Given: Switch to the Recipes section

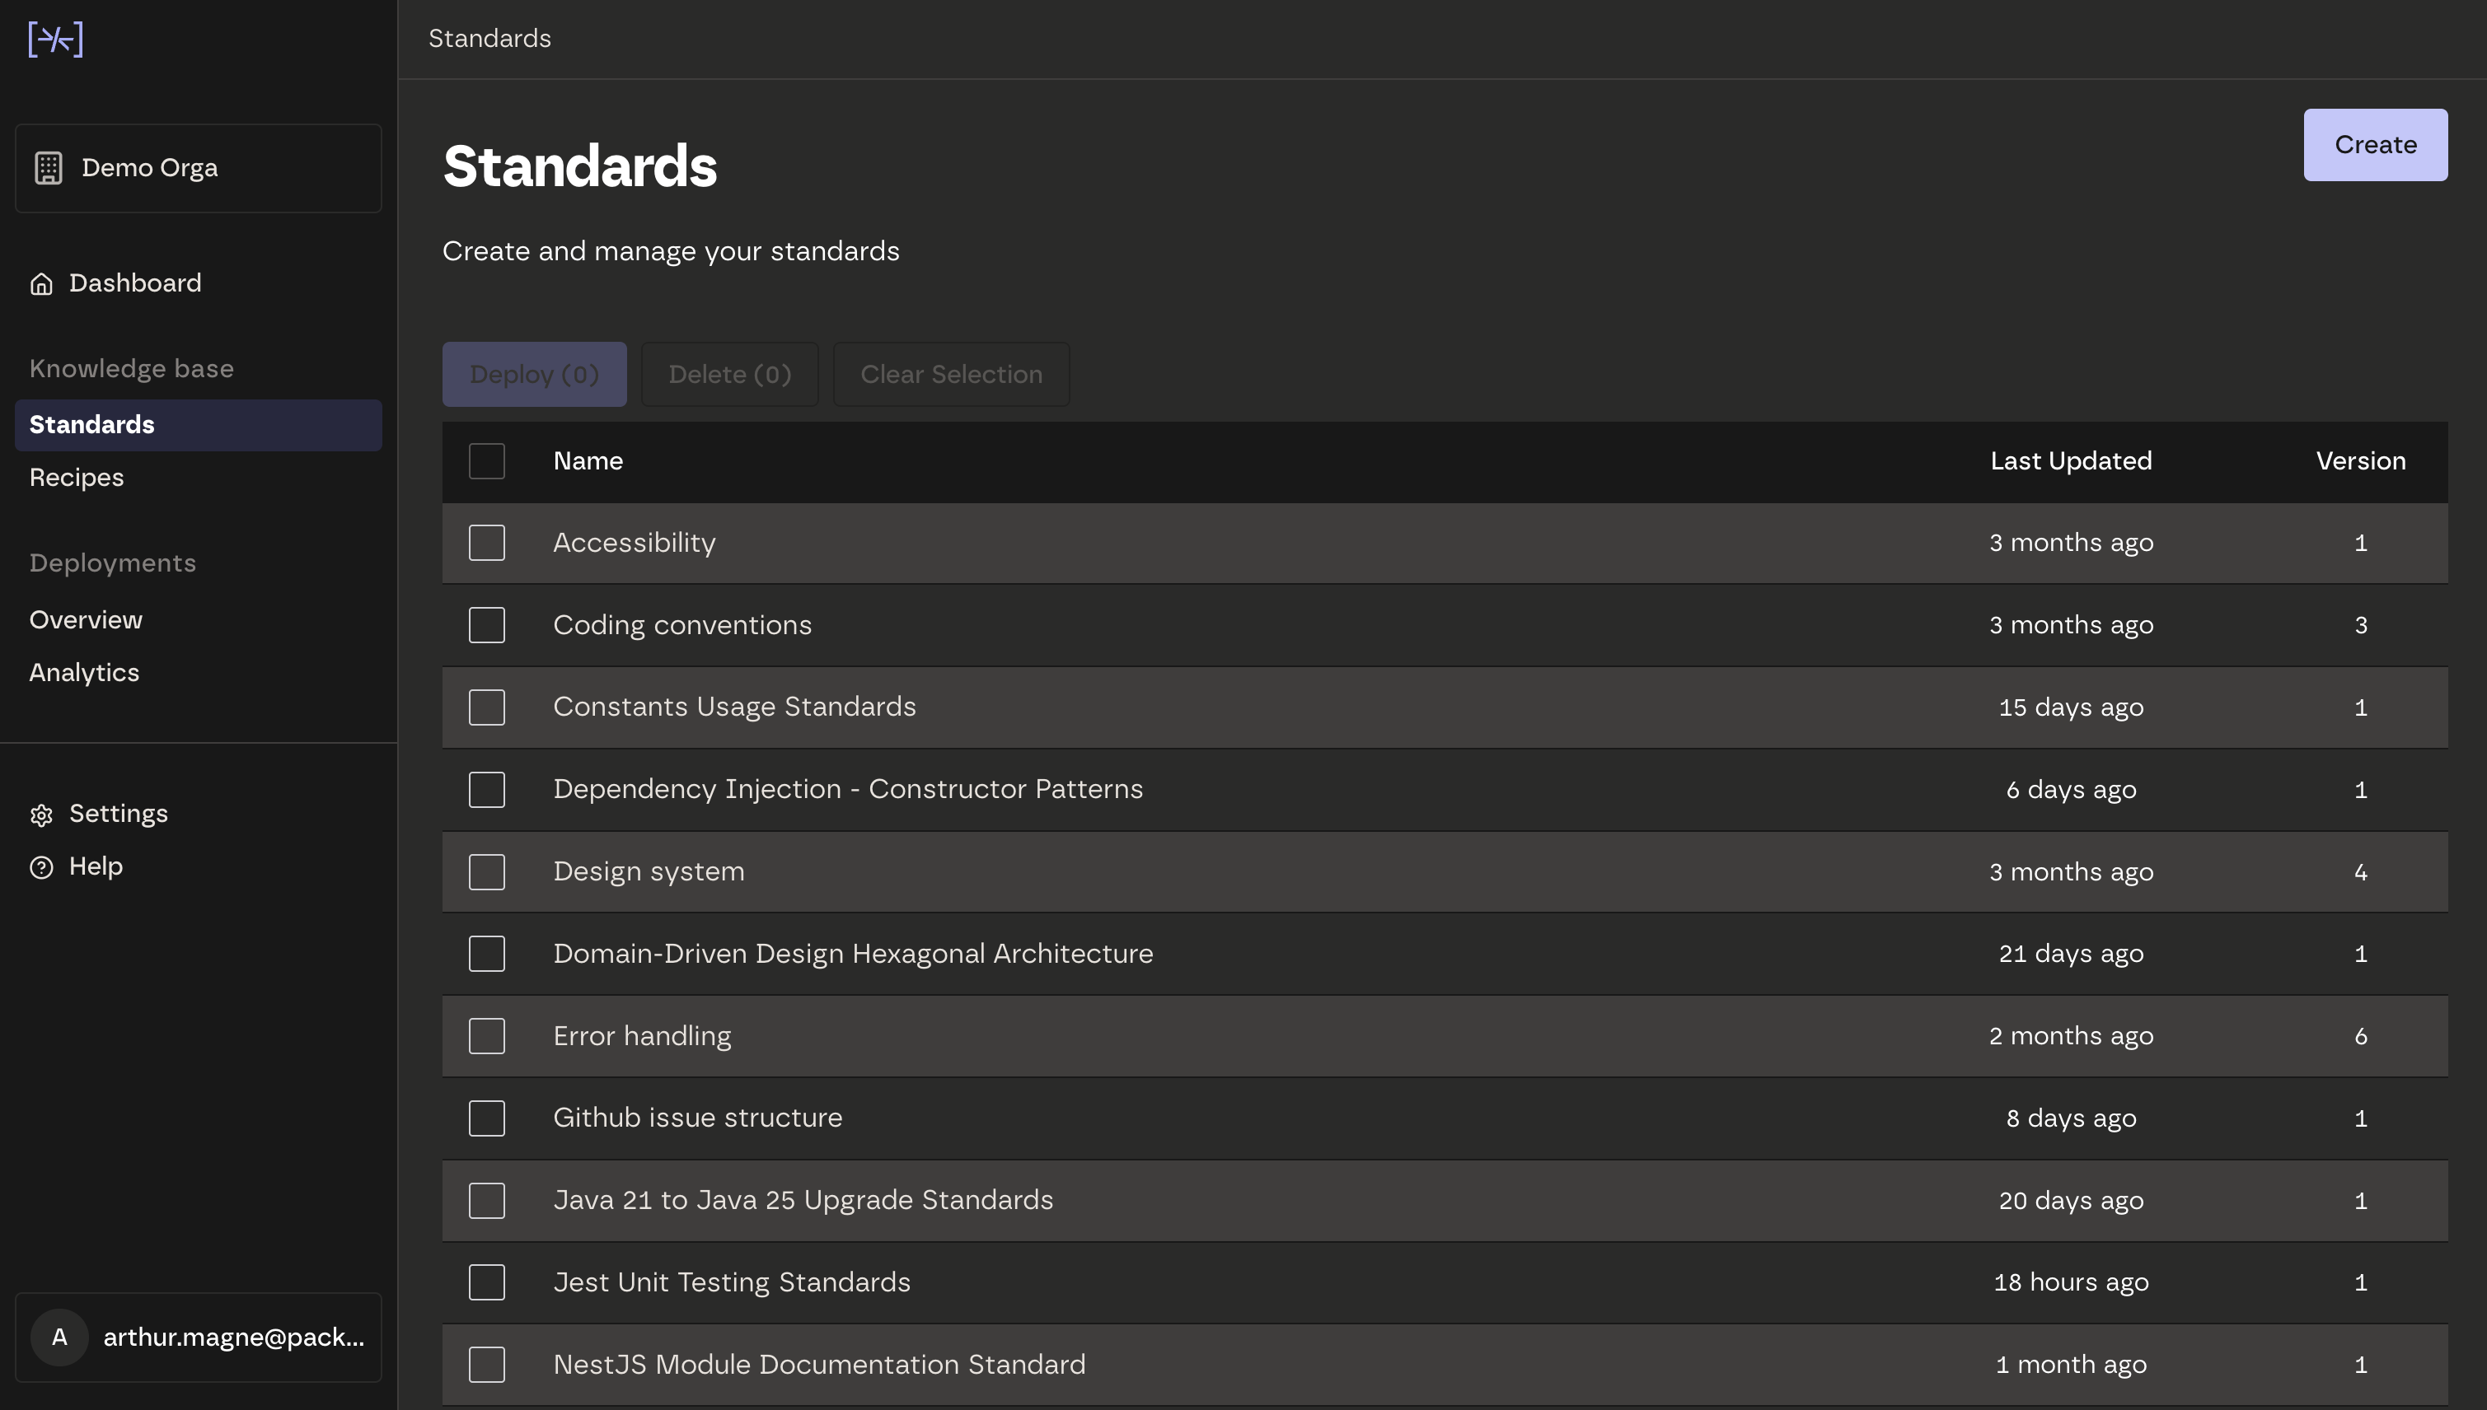Looking at the screenshot, I should pos(76,477).
